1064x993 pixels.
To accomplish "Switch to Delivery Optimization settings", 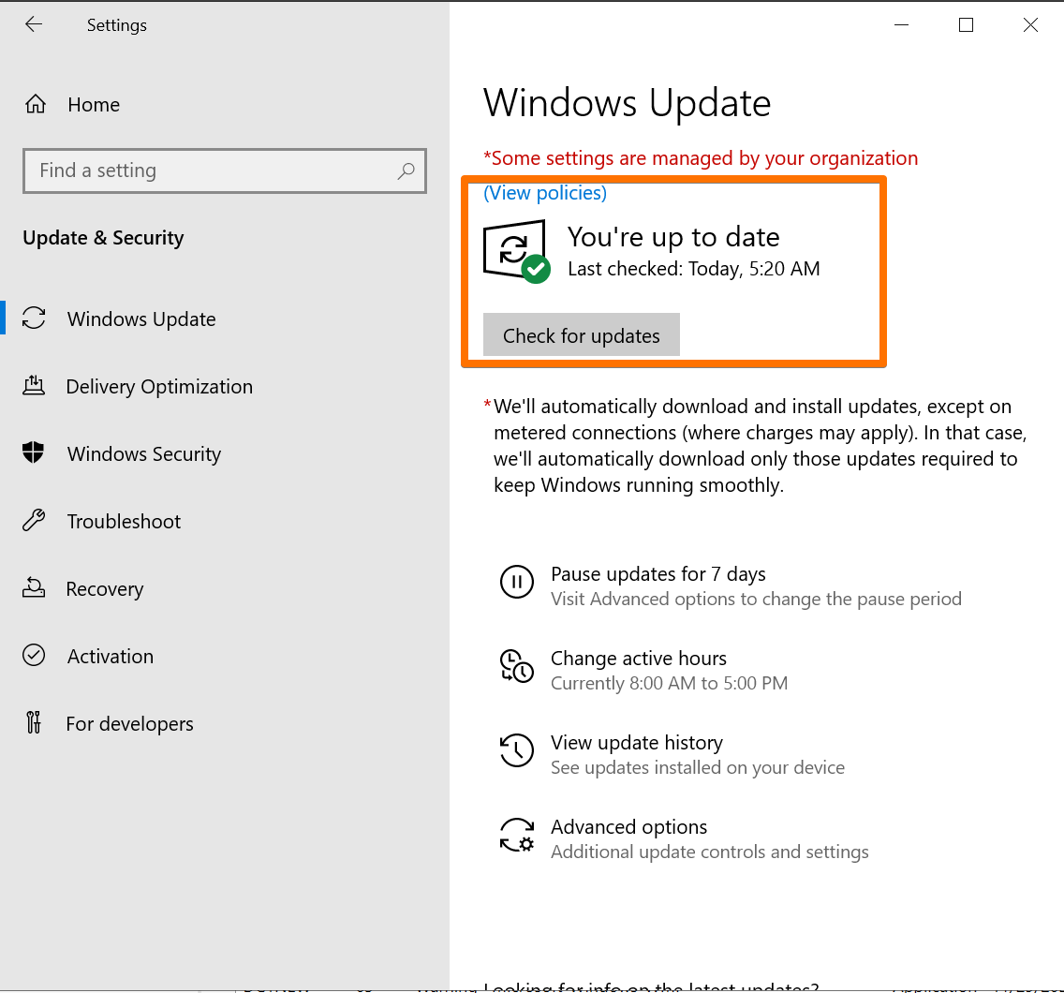I will tap(159, 386).
